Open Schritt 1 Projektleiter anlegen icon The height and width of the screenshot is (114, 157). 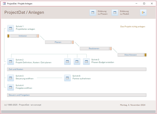(10, 28)
